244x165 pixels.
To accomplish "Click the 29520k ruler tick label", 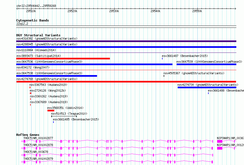I will coord(72,11).
